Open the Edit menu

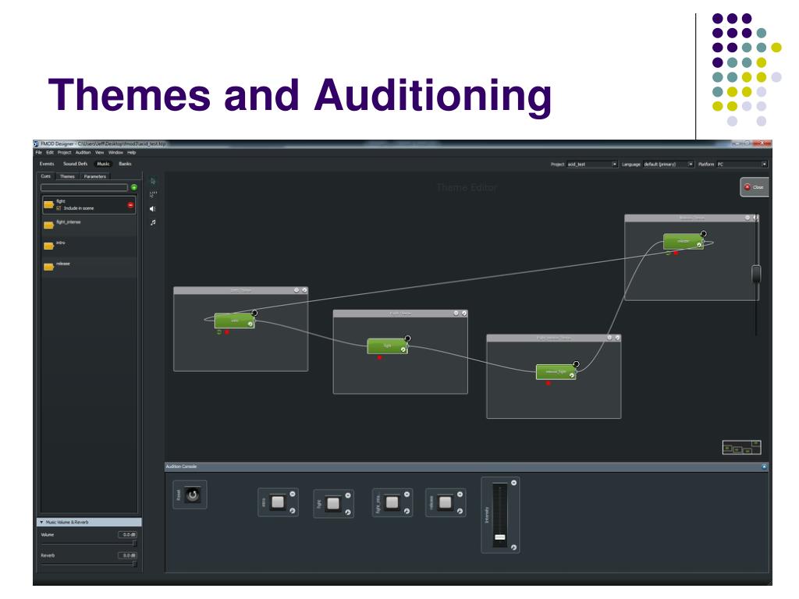(x=50, y=152)
